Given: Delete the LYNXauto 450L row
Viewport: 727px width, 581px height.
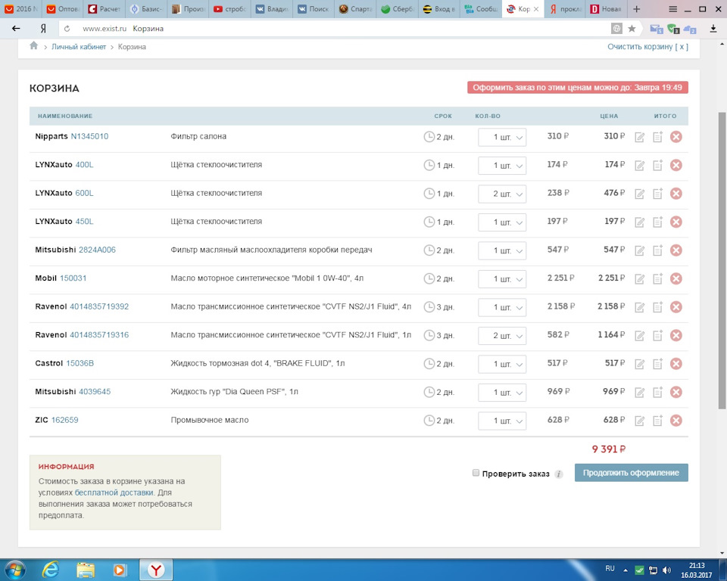Looking at the screenshot, I should pyautogui.click(x=676, y=222).
